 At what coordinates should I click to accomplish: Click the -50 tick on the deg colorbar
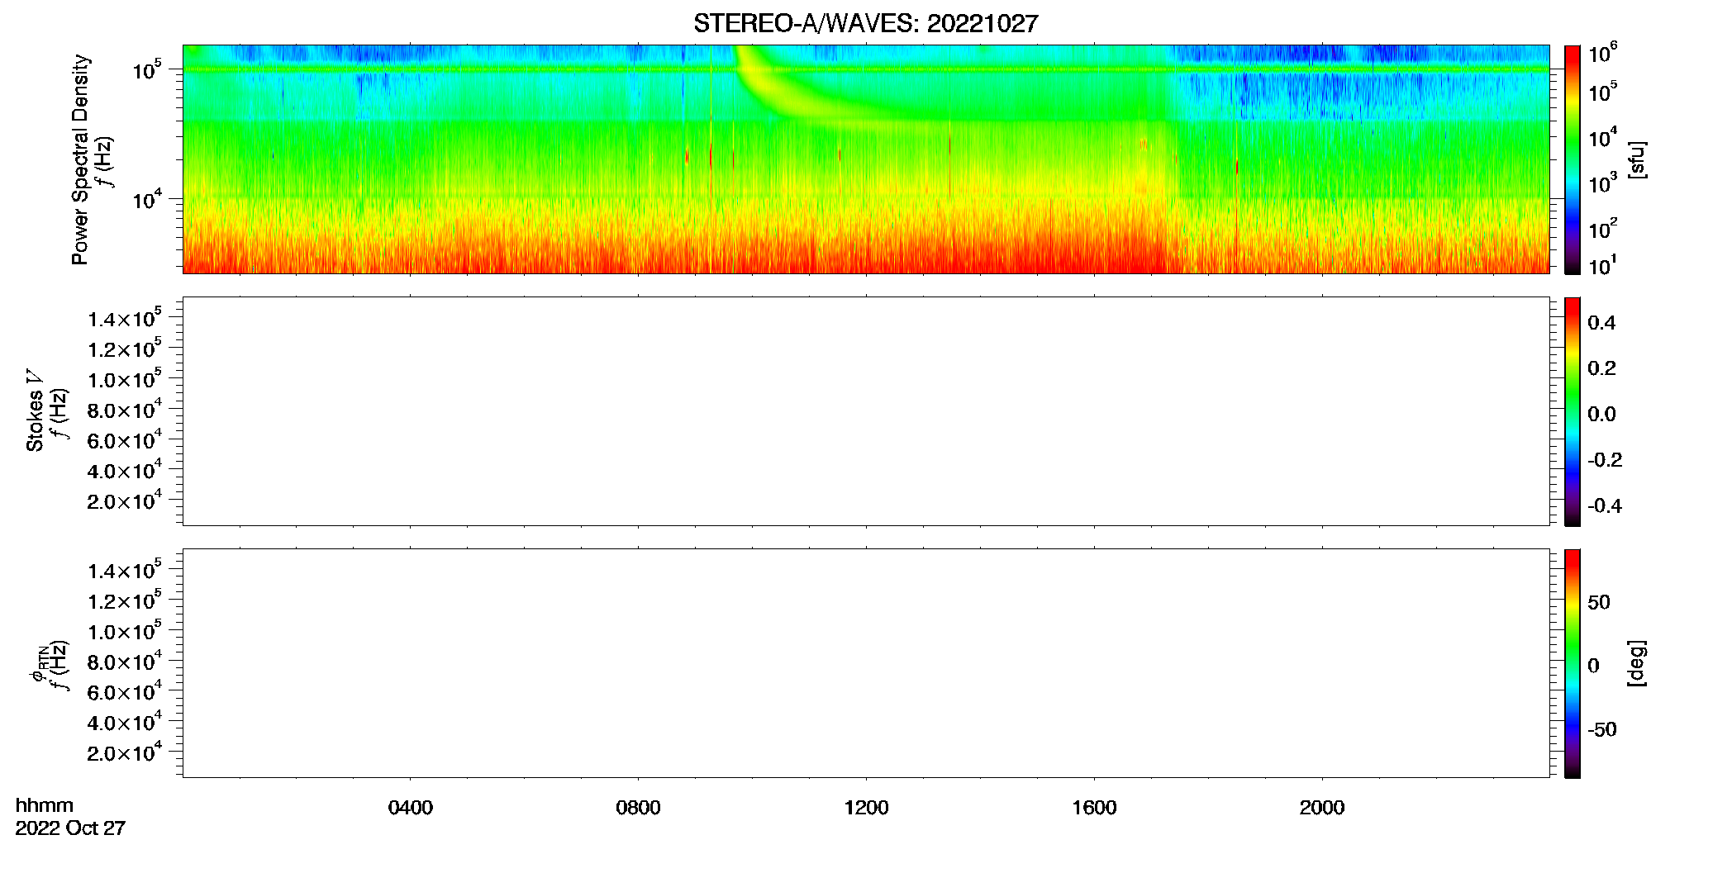[1602, 730]
